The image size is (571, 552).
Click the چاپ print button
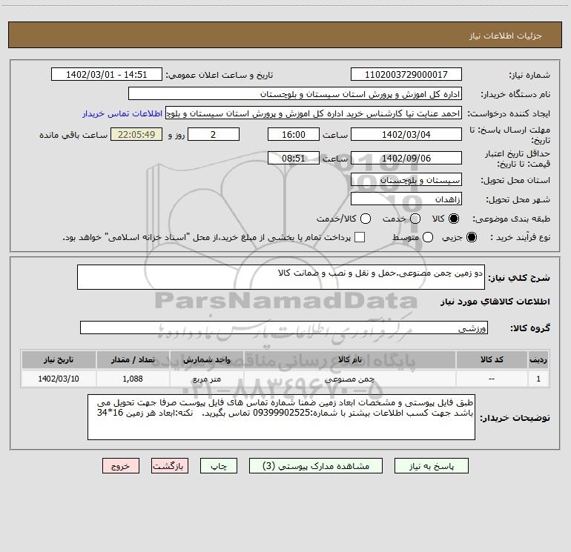[219, 466]
